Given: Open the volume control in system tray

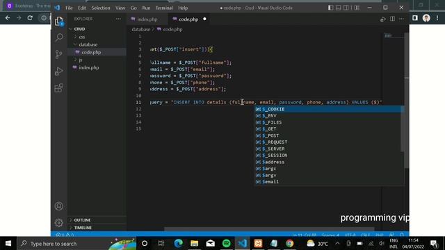Looking at the screenshot, I should click(x=382, y=244).
